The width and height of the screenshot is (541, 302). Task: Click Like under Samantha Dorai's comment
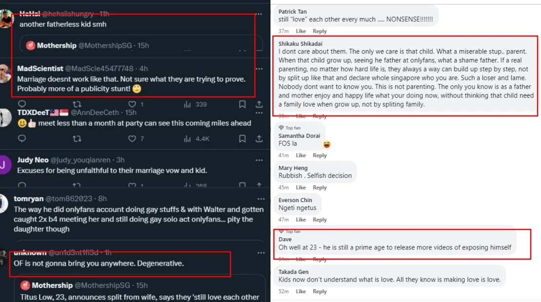coord(301,155)
